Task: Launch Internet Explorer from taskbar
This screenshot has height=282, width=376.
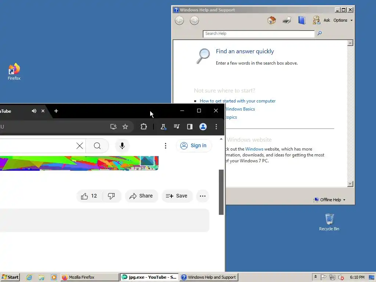Action: pos(29,277)
